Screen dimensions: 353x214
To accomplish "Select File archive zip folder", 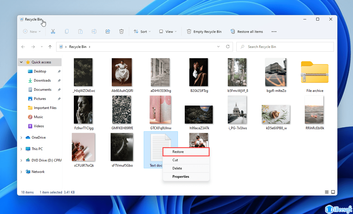I will click(315, 76).
